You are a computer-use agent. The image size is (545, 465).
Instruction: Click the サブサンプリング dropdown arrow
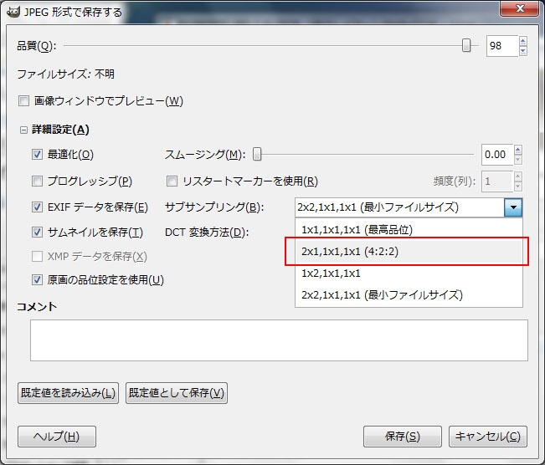point(513,207)
